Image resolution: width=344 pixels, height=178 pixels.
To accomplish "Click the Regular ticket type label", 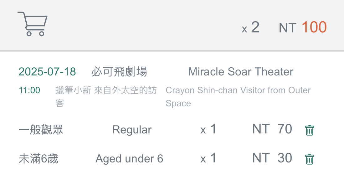I will 132,130.
